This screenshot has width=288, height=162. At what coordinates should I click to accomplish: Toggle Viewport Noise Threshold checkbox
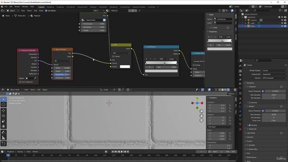(x=263, y=91)
